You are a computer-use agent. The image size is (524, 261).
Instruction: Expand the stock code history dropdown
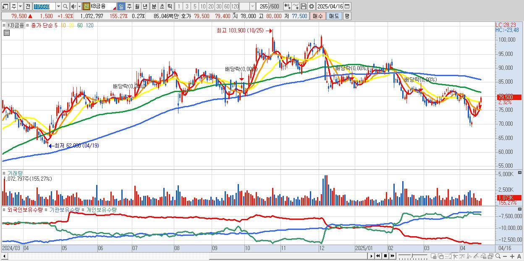click(x=58, y=6)
